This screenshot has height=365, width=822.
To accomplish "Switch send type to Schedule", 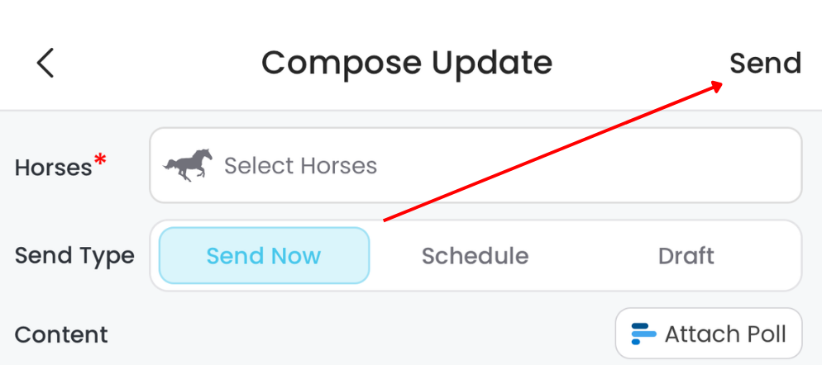I will 475,256.
